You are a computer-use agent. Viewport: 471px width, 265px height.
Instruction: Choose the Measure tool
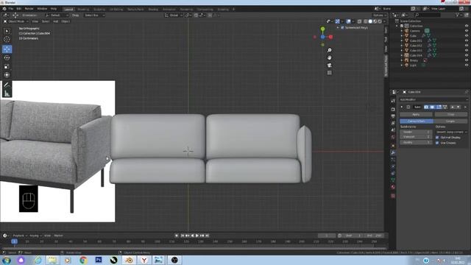[7, 93]
